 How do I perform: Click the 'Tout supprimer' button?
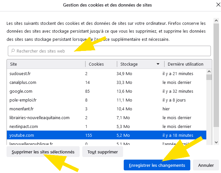103,152
